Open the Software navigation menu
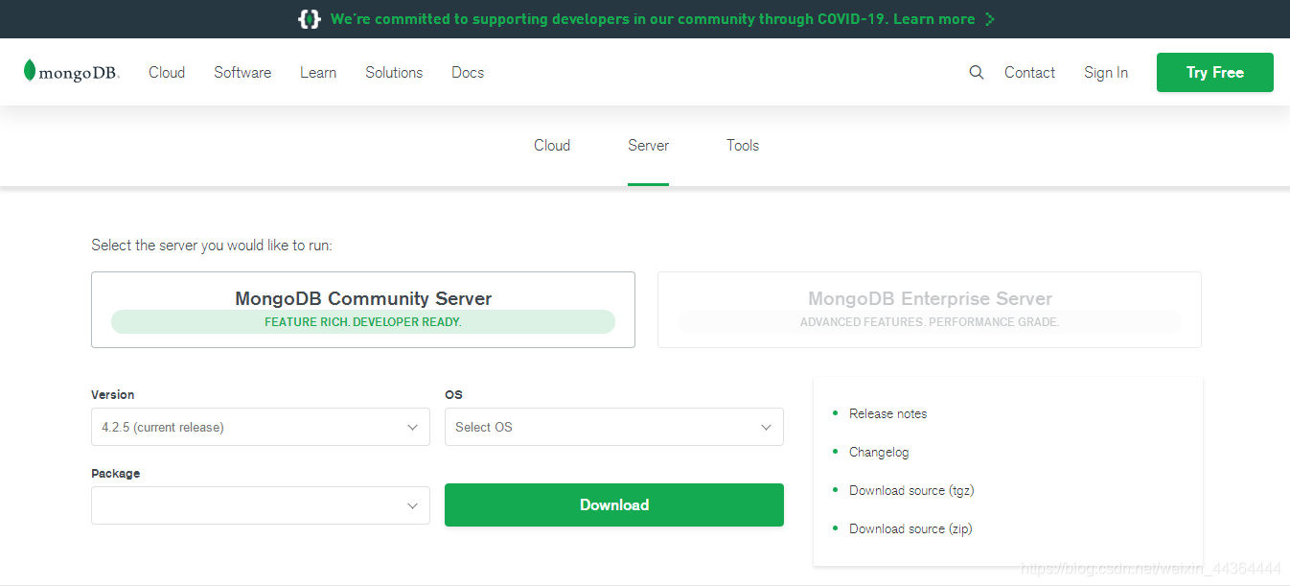Screen dimensions: 1290x586 [242, 72]
